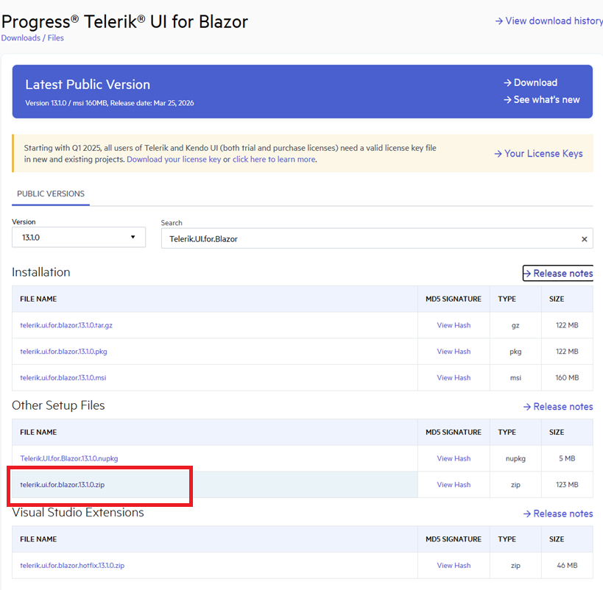The height and width of the screenshot is (590, 603).
Task: Open Installation section Release notes
Action: (558, 273)
